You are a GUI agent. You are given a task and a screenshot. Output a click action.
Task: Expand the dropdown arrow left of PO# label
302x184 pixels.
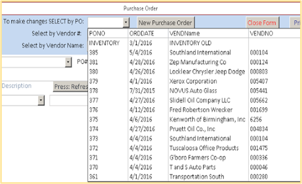(x=68, y=62)
